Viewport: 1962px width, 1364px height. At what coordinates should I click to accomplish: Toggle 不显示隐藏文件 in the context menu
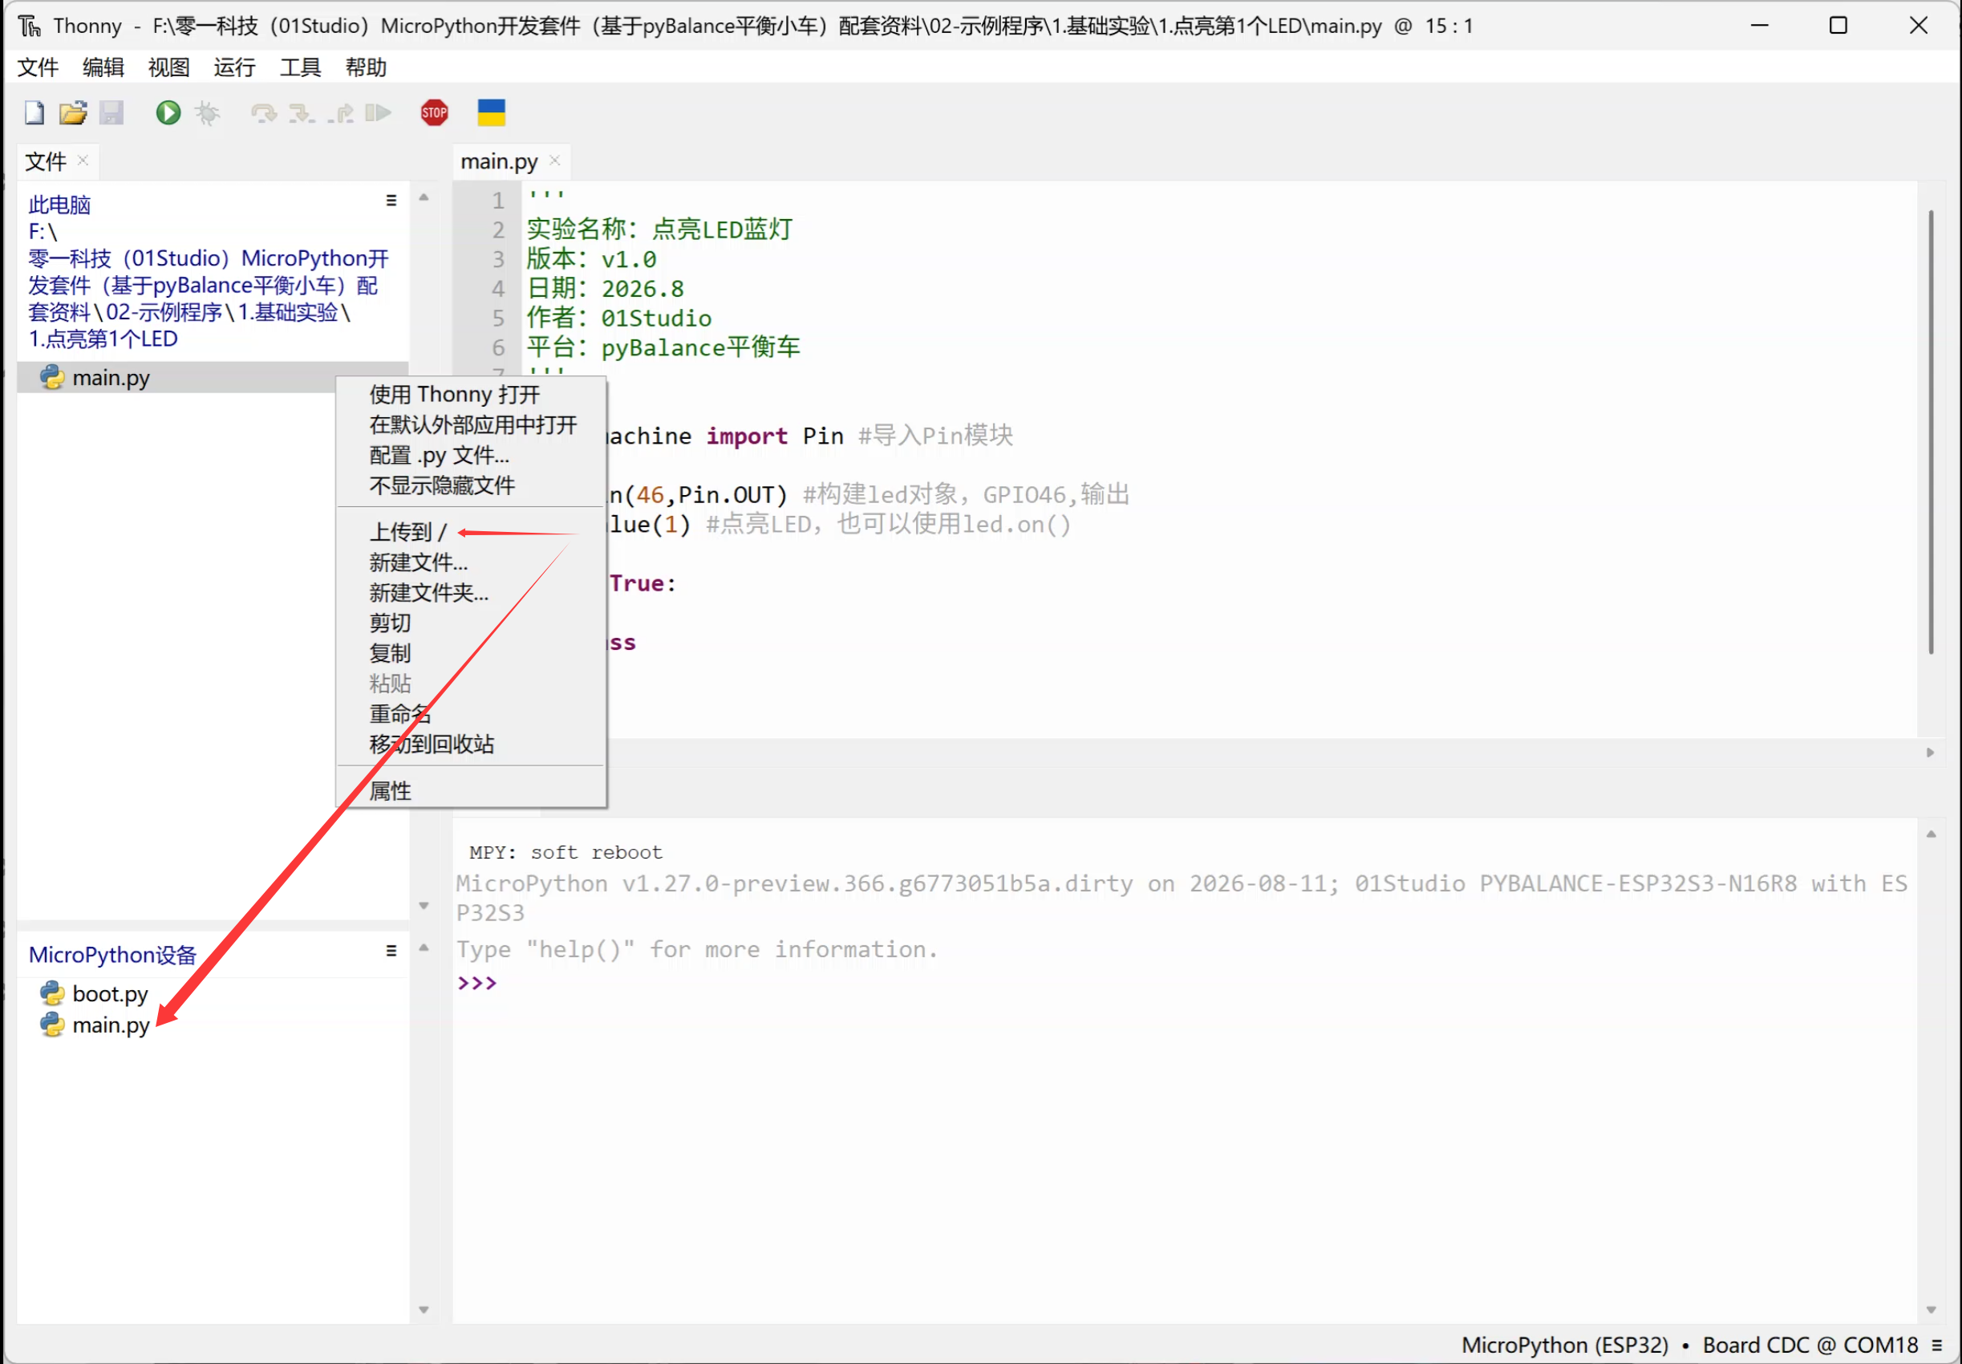pos(472,485)
